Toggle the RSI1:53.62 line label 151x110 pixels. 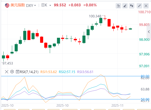tap(49, 72)
